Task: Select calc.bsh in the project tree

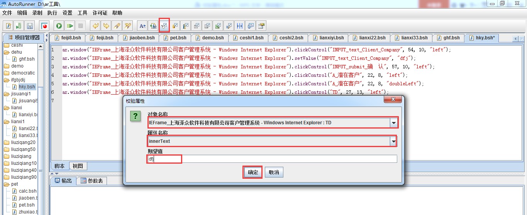Action: [x=24, y=191]
